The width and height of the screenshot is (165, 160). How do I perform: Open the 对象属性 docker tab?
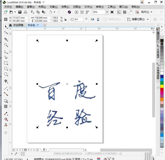[158, 51]
